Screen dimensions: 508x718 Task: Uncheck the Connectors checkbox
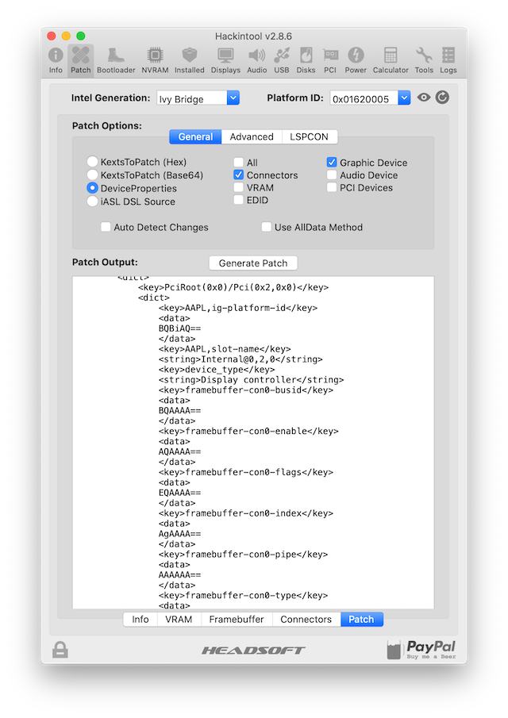coord(238,175)
